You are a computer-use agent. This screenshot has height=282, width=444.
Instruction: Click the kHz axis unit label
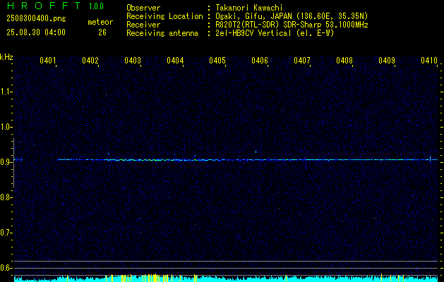(6, 57)
